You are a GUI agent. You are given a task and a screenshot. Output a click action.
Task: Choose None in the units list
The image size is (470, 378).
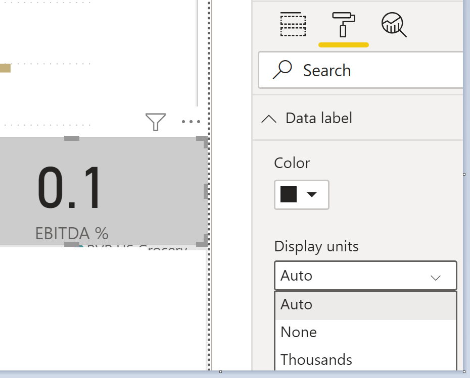coord(365,332)
